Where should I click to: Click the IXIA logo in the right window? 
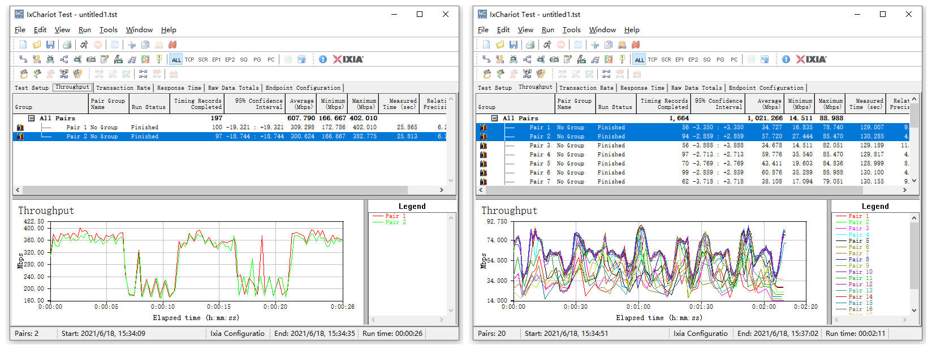812,59
